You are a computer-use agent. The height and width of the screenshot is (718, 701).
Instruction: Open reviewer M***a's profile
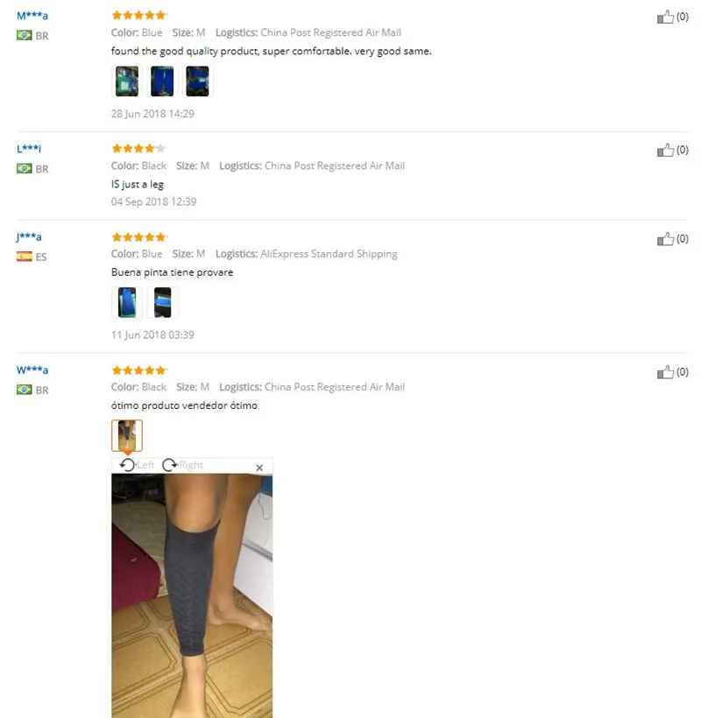click(32, 16)
